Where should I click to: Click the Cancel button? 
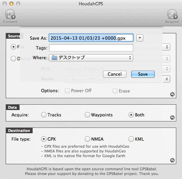click(115, 74)
